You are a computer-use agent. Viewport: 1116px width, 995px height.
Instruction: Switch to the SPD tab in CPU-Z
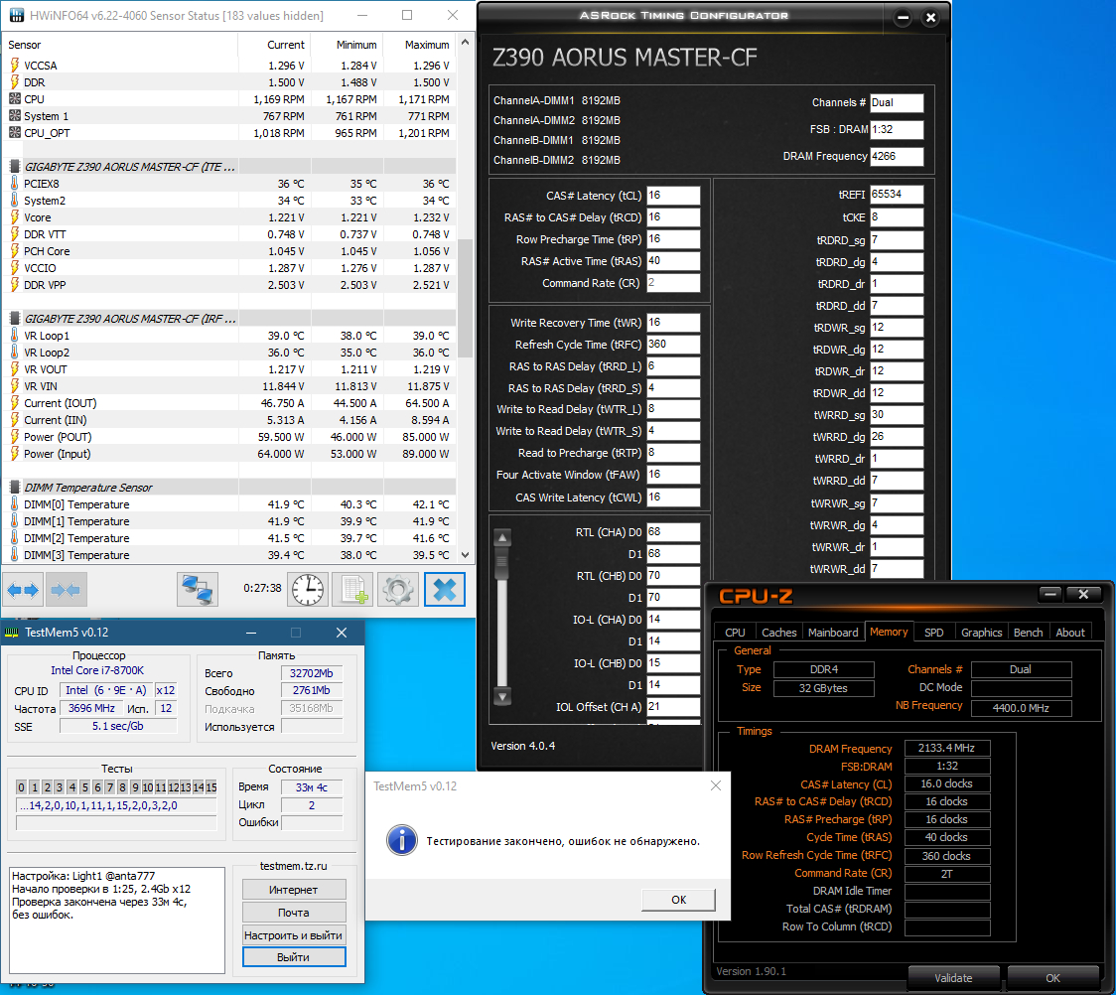[x=933, y=633]
